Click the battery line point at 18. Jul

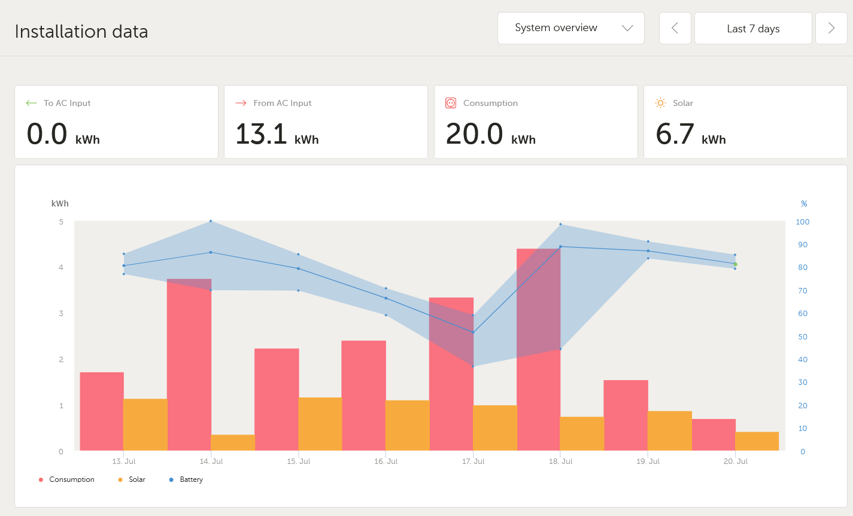click(560, 247)
